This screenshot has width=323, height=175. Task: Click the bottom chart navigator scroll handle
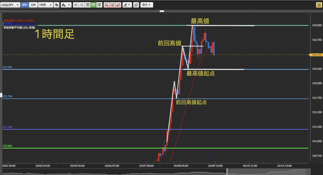tap(227, 172)
